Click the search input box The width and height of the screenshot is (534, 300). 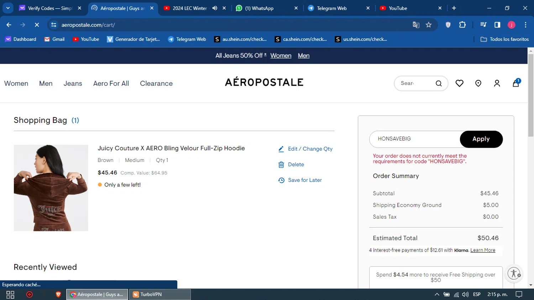click(x=415, y=83)
